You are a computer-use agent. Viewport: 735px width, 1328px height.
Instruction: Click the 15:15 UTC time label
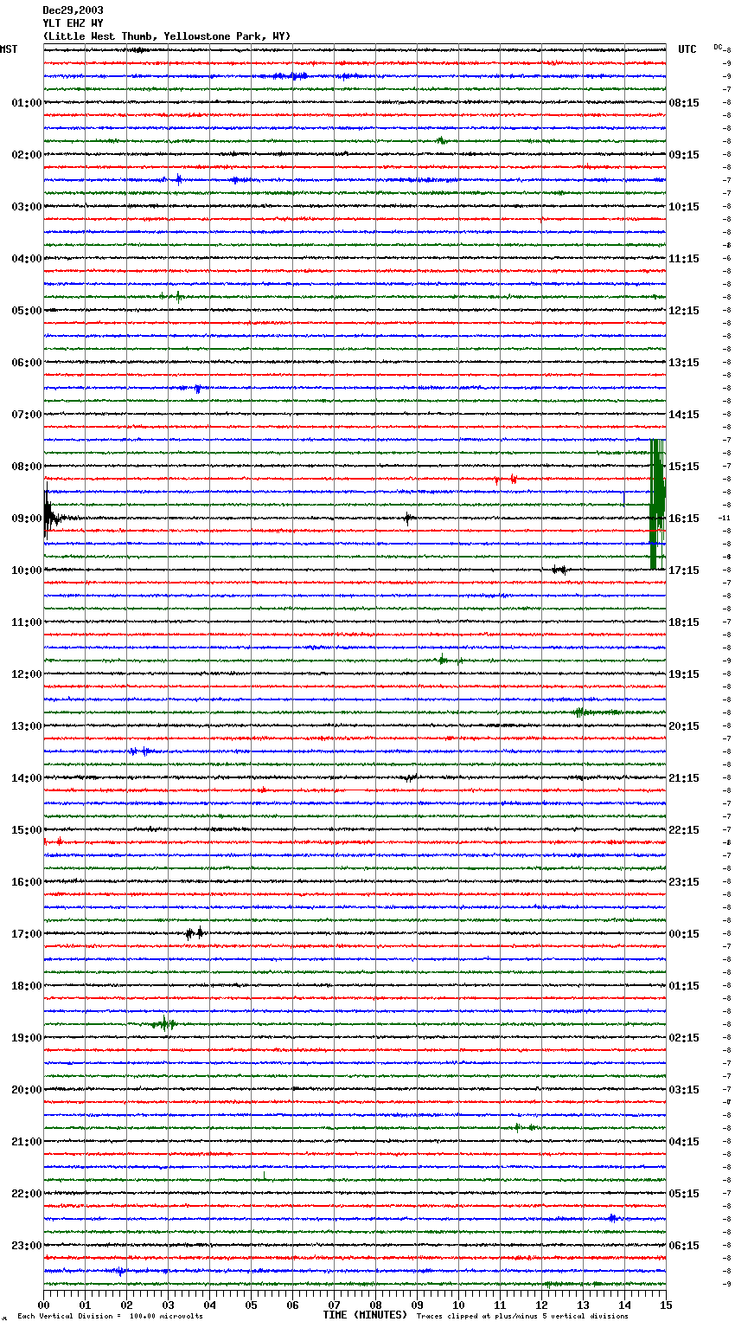tap(684, 467)
